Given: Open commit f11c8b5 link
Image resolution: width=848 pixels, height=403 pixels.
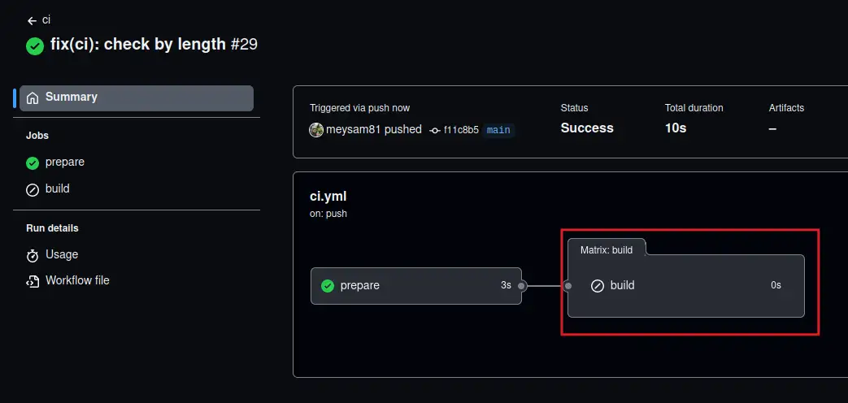Looking at the screenshot, I should (x=460, y=130).
